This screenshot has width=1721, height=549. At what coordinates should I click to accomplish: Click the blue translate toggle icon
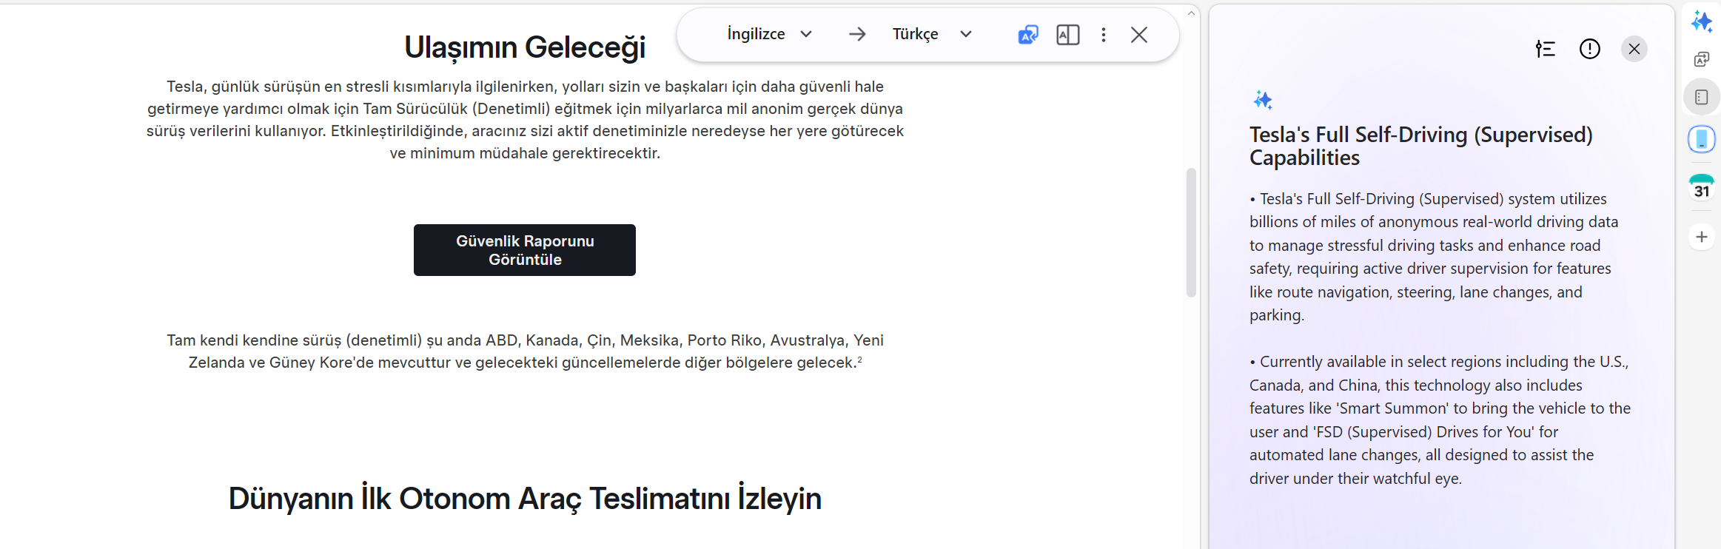coord(1028,35)
